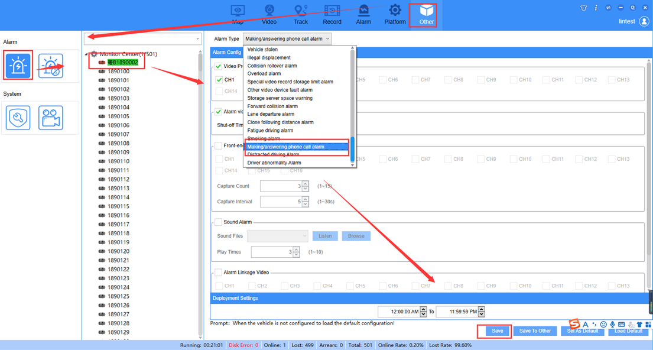
Task: Toggle the Alarm video checkbox
Action: pos(218,112)
